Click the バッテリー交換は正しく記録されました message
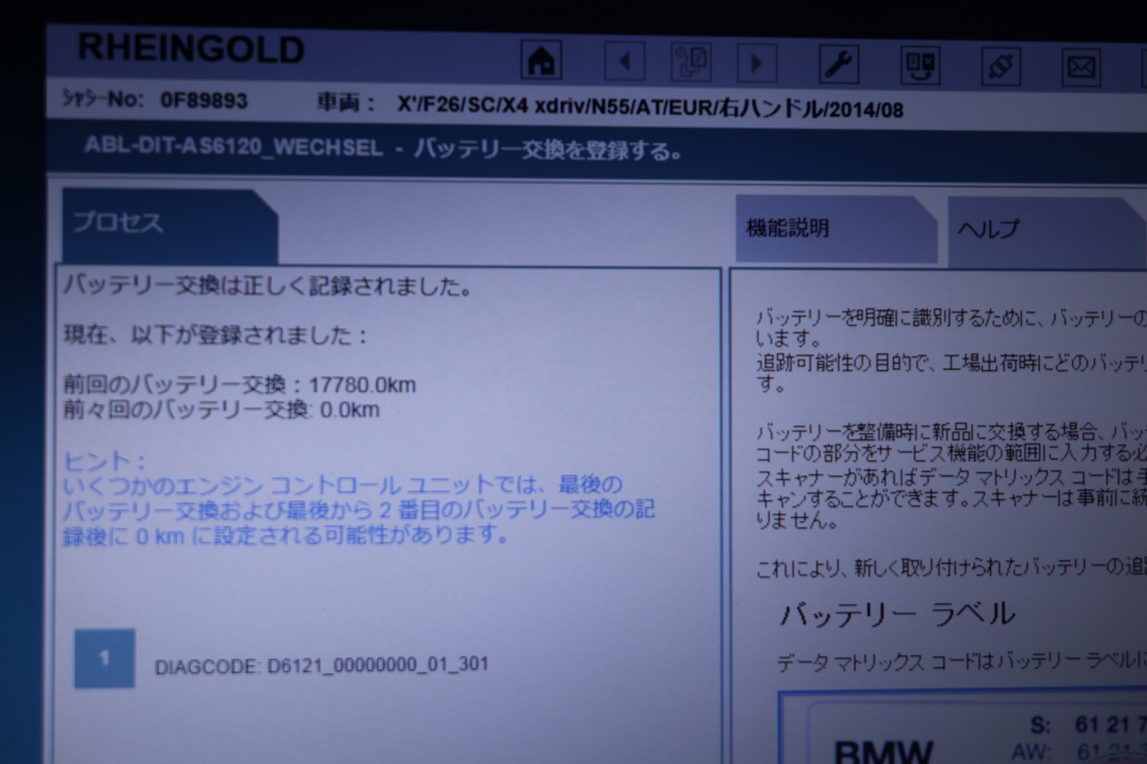 coord(268,286)
